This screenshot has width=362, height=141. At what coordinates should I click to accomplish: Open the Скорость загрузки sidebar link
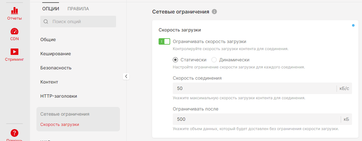coord(60,124)
